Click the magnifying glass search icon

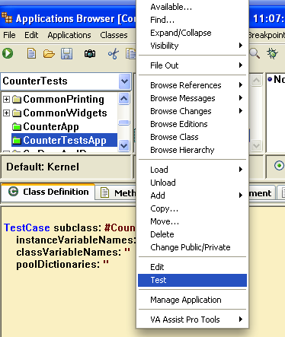coord(255,53)
